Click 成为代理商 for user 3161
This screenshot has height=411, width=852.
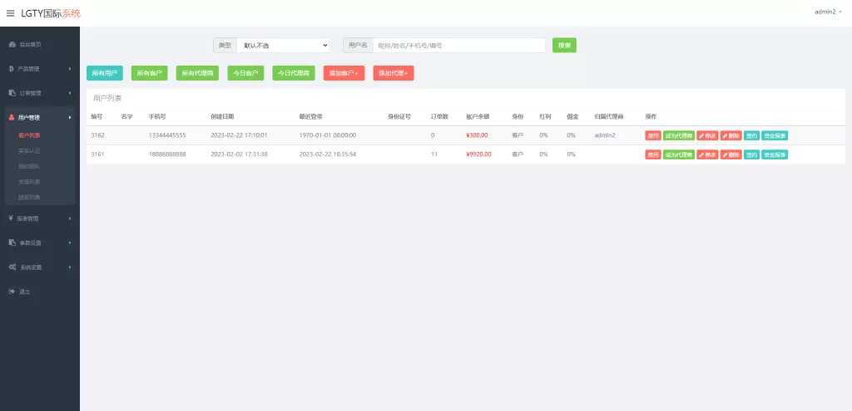point(679,154)
